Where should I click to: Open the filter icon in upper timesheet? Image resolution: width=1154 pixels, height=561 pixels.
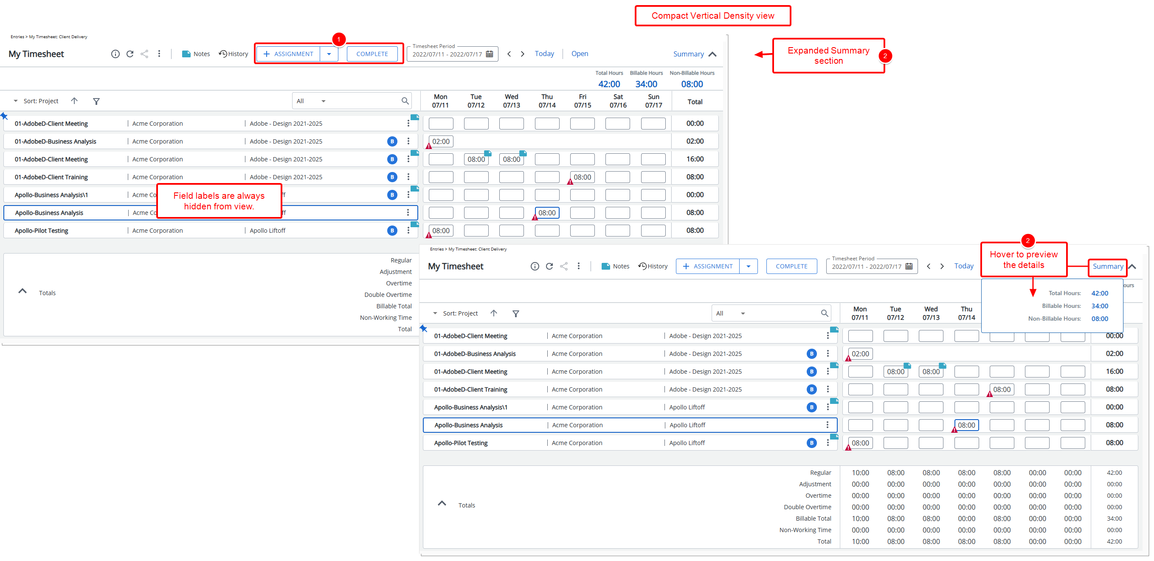click(x=96, y=101)
